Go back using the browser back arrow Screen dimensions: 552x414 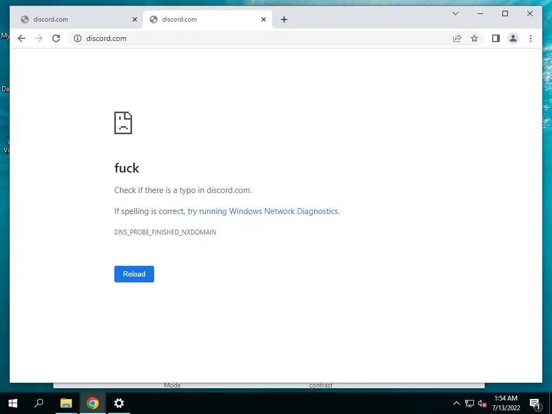[x=22, y=38]
